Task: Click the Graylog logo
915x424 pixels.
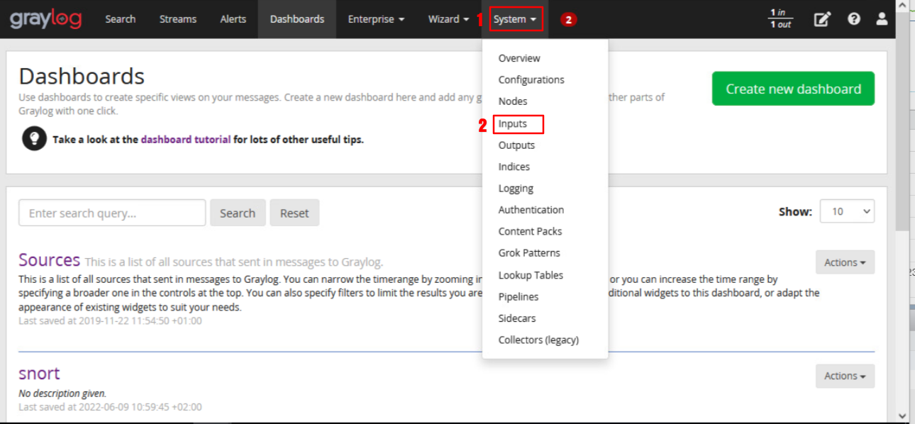Action: tap(45, 19)
